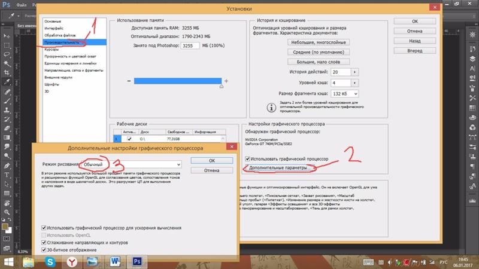This screenshot has width=479, height=269.
Task: Open 'История действий' value dropdown arrow
Action: click(x=354, y=72)
